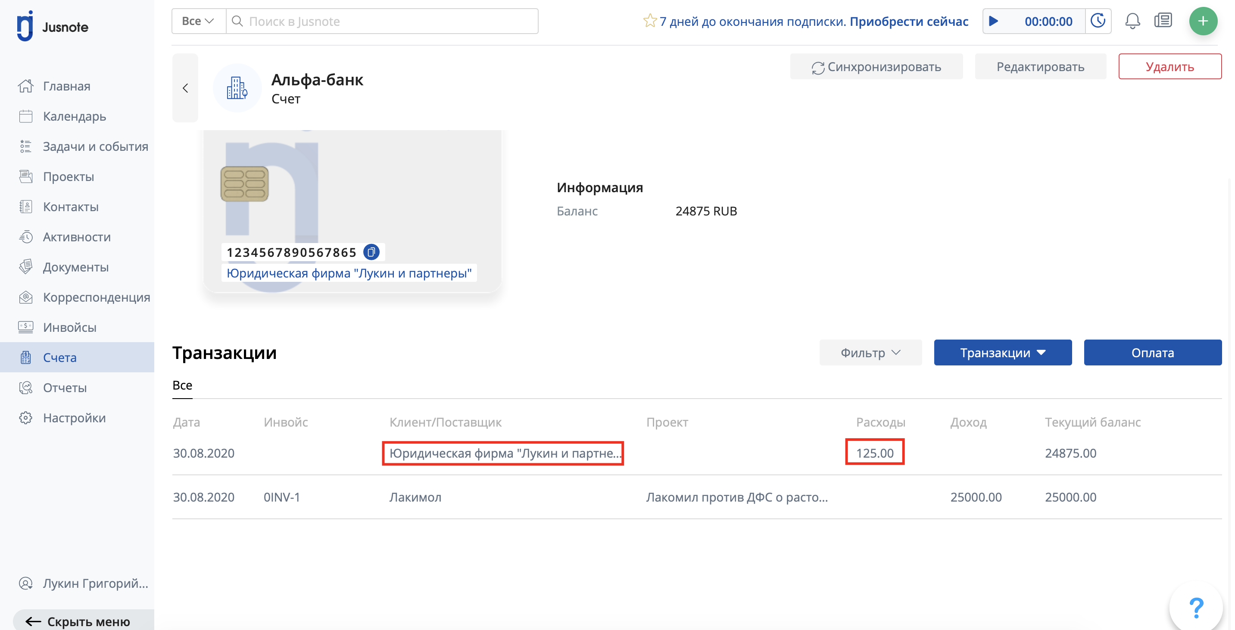Open Юридическая фирма "Лукин и партнеры" card link

[x=349, y=273]
